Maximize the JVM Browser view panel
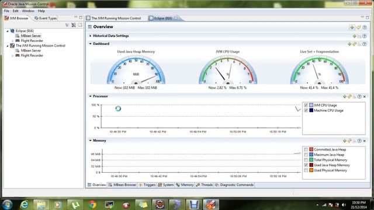 81,17
